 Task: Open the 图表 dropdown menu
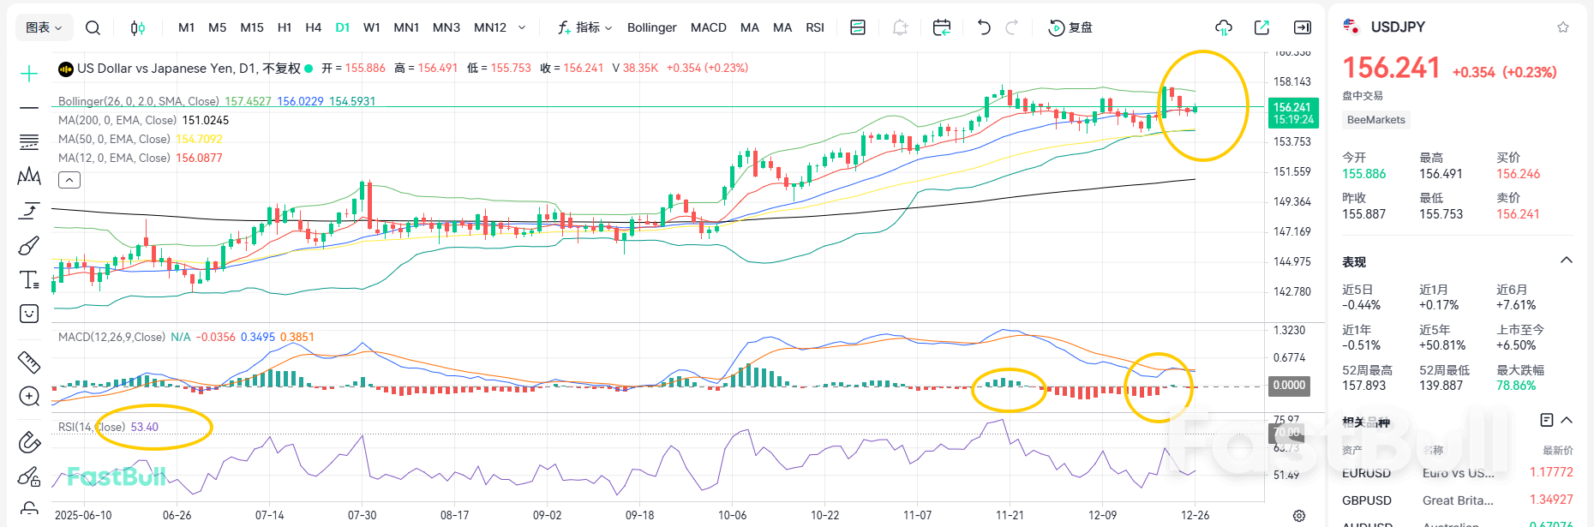coord(44,28)
